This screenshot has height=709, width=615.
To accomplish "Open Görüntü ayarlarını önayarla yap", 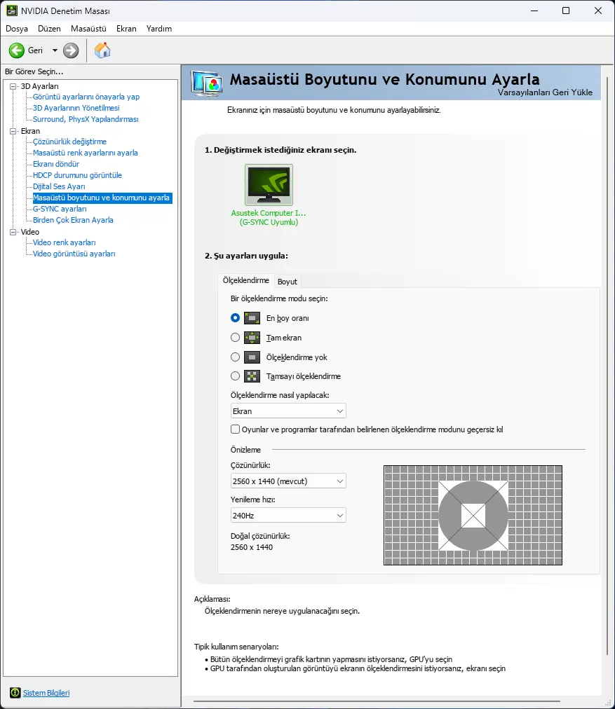I will click(86, 97).
